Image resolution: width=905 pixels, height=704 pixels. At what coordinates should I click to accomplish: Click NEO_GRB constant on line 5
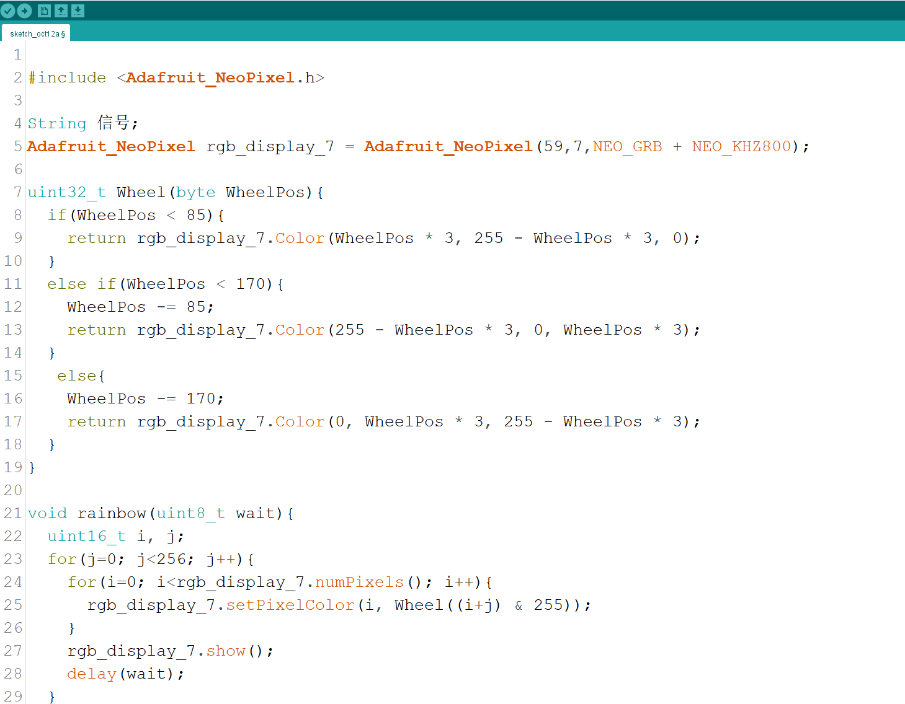click(x=627, y=146)
